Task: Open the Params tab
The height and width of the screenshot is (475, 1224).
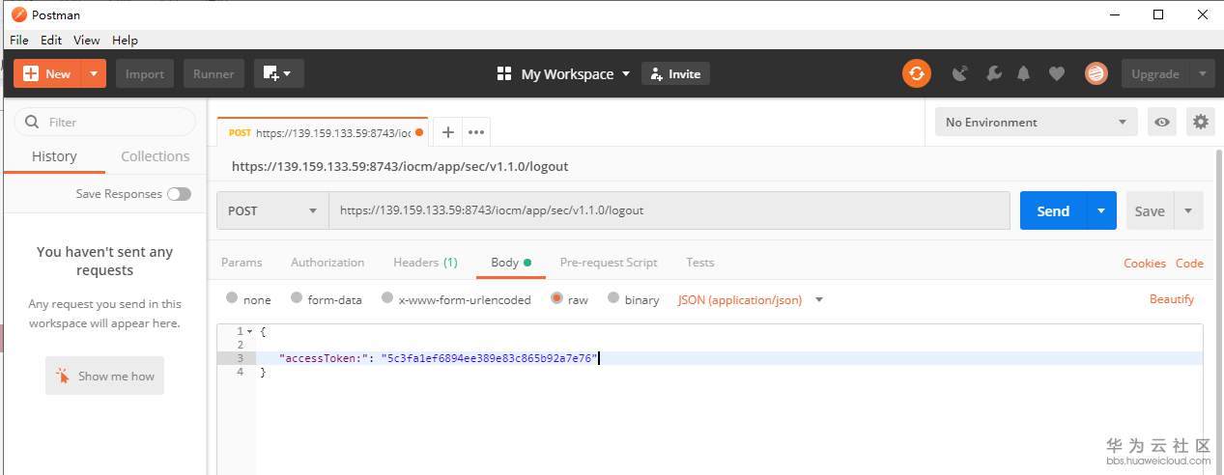Action: [242, 263]
